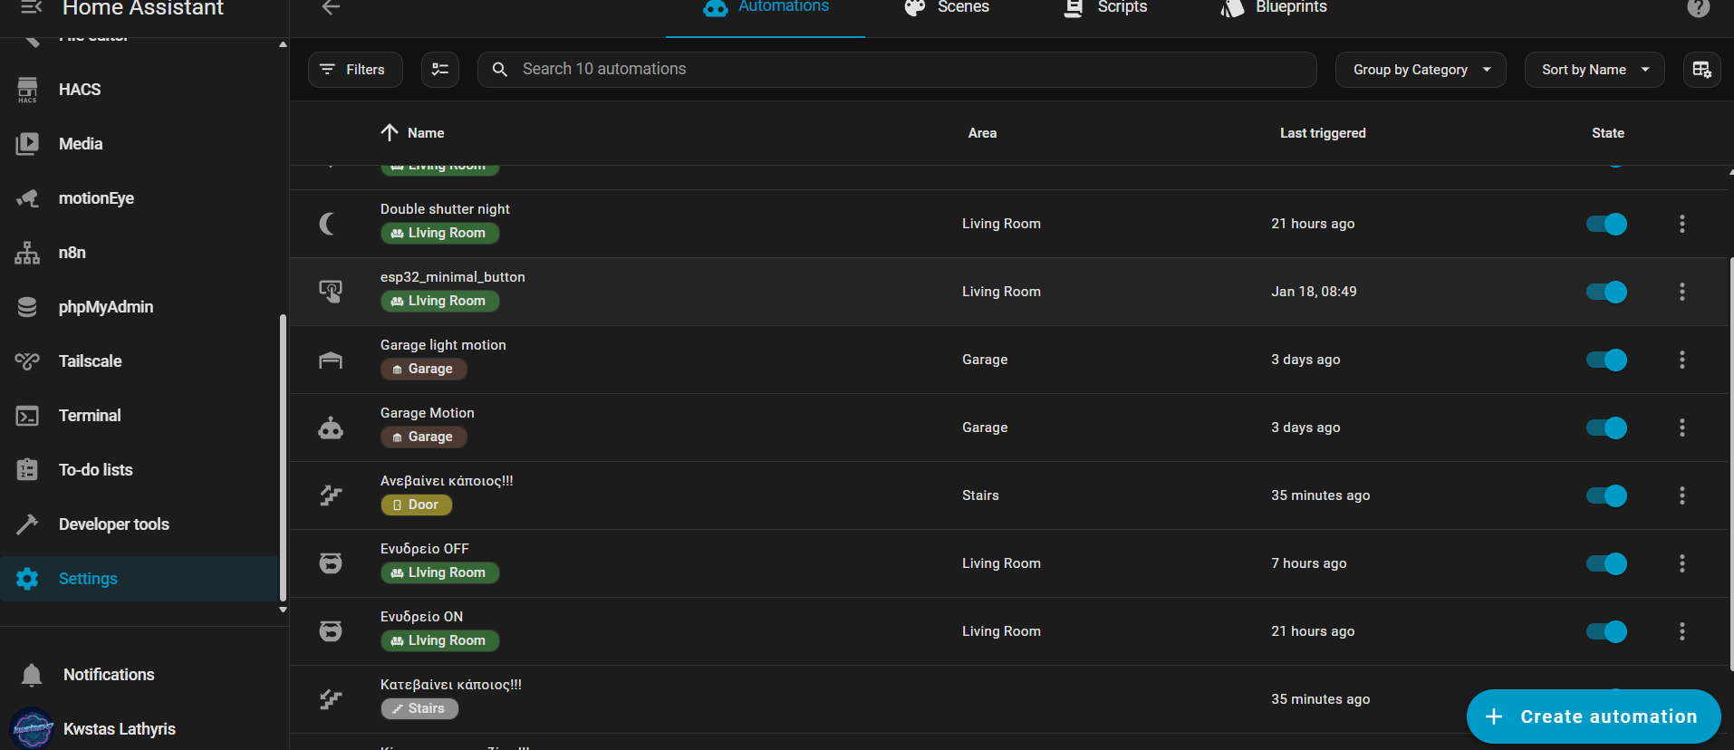The image size is (1734, 750).
Task: Open the motionEye sidebar icon
Action: pyautogui.click(x=28, y=198)
